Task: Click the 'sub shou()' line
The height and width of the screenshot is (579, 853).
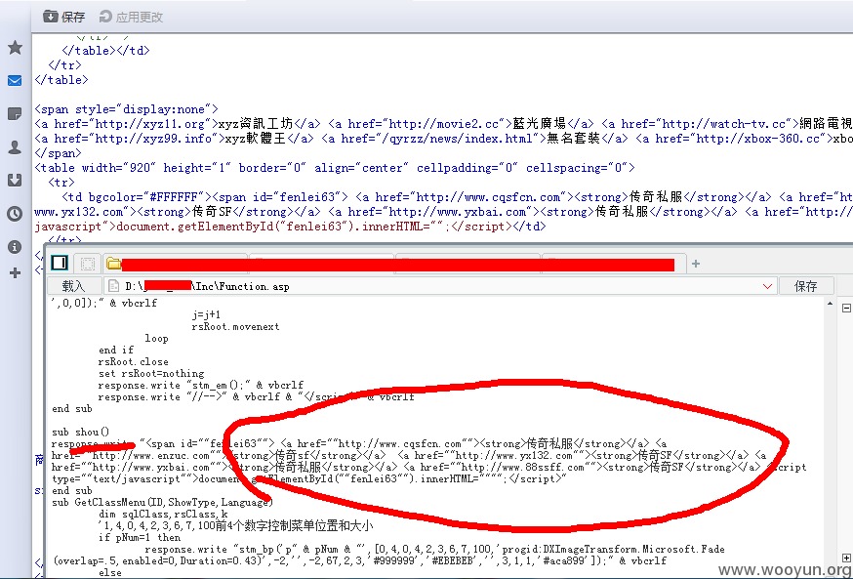Action: click(x=80, y=433)
